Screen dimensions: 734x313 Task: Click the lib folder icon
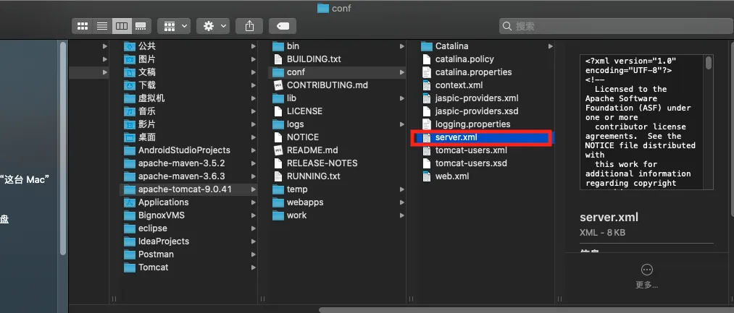point(278,98)
